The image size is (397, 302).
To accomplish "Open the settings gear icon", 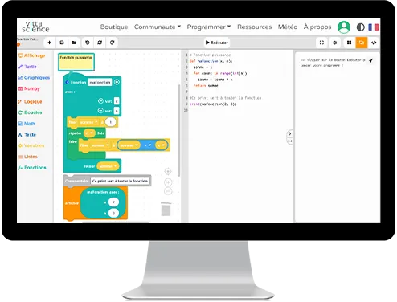I will click(335, 43).
